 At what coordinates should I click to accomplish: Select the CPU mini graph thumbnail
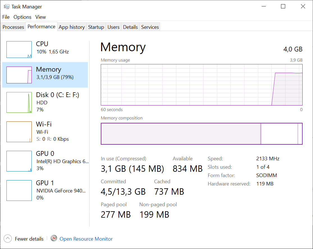(19, 50)
